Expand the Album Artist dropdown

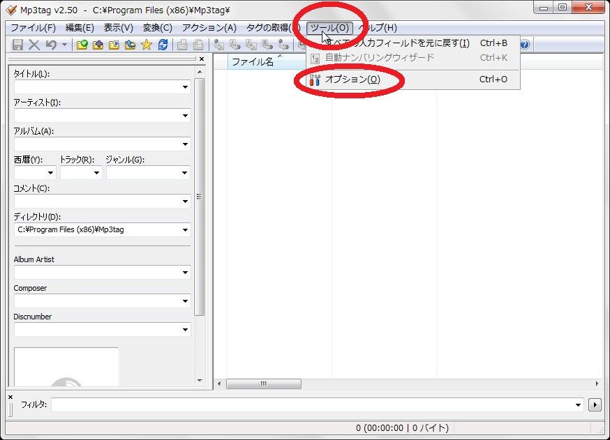(x=185, y=273)
